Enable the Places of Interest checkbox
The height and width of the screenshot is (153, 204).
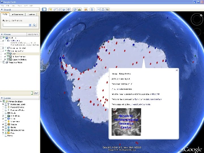pos(6,107)
